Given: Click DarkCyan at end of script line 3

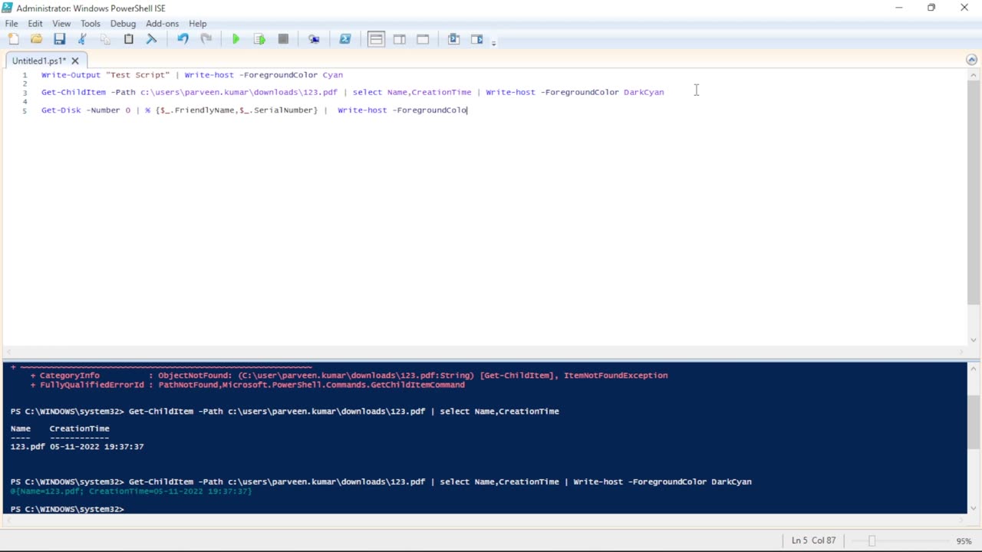Looking at the screenshot, I should pyautogui.click(x=644, y=92).
